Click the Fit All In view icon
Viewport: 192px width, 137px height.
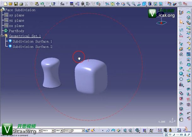click(x=112, y=4)
